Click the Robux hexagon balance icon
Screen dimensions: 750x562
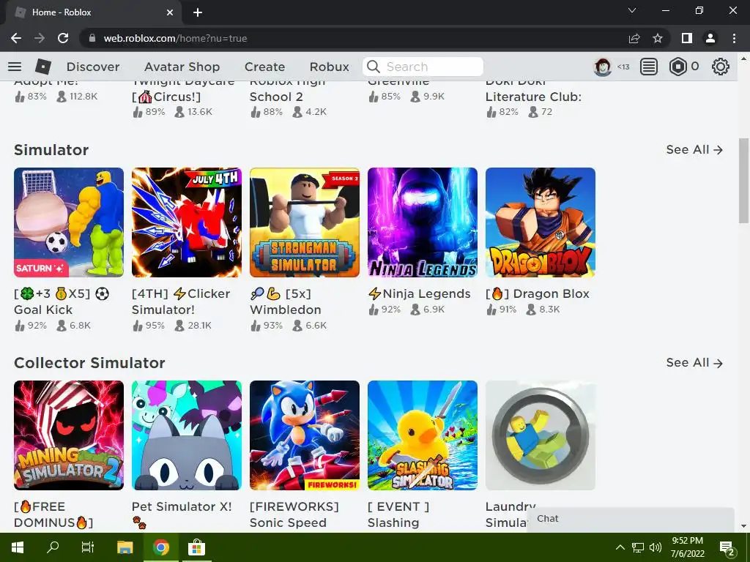[677, 67]
